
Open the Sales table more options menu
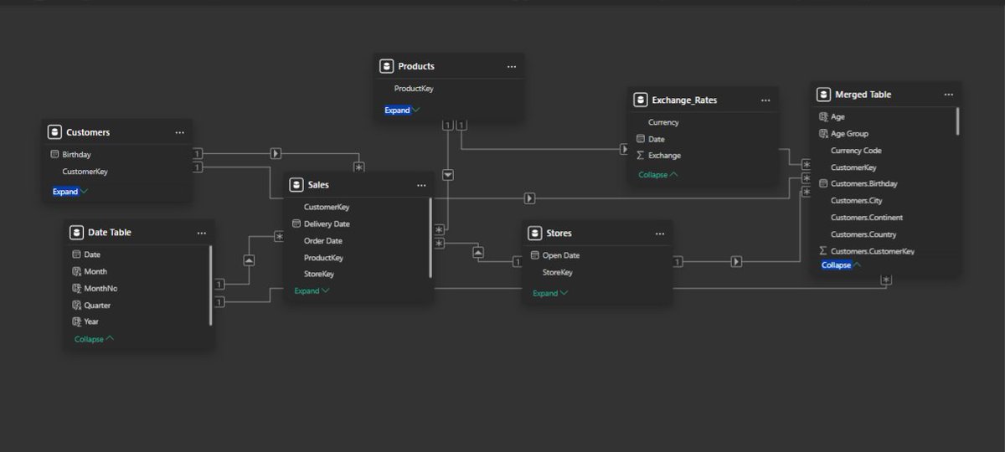420,184
